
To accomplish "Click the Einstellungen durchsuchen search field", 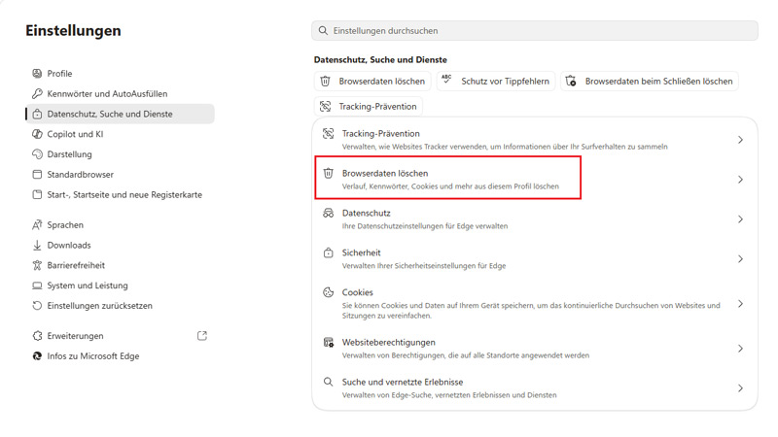I will click(535, 31).
